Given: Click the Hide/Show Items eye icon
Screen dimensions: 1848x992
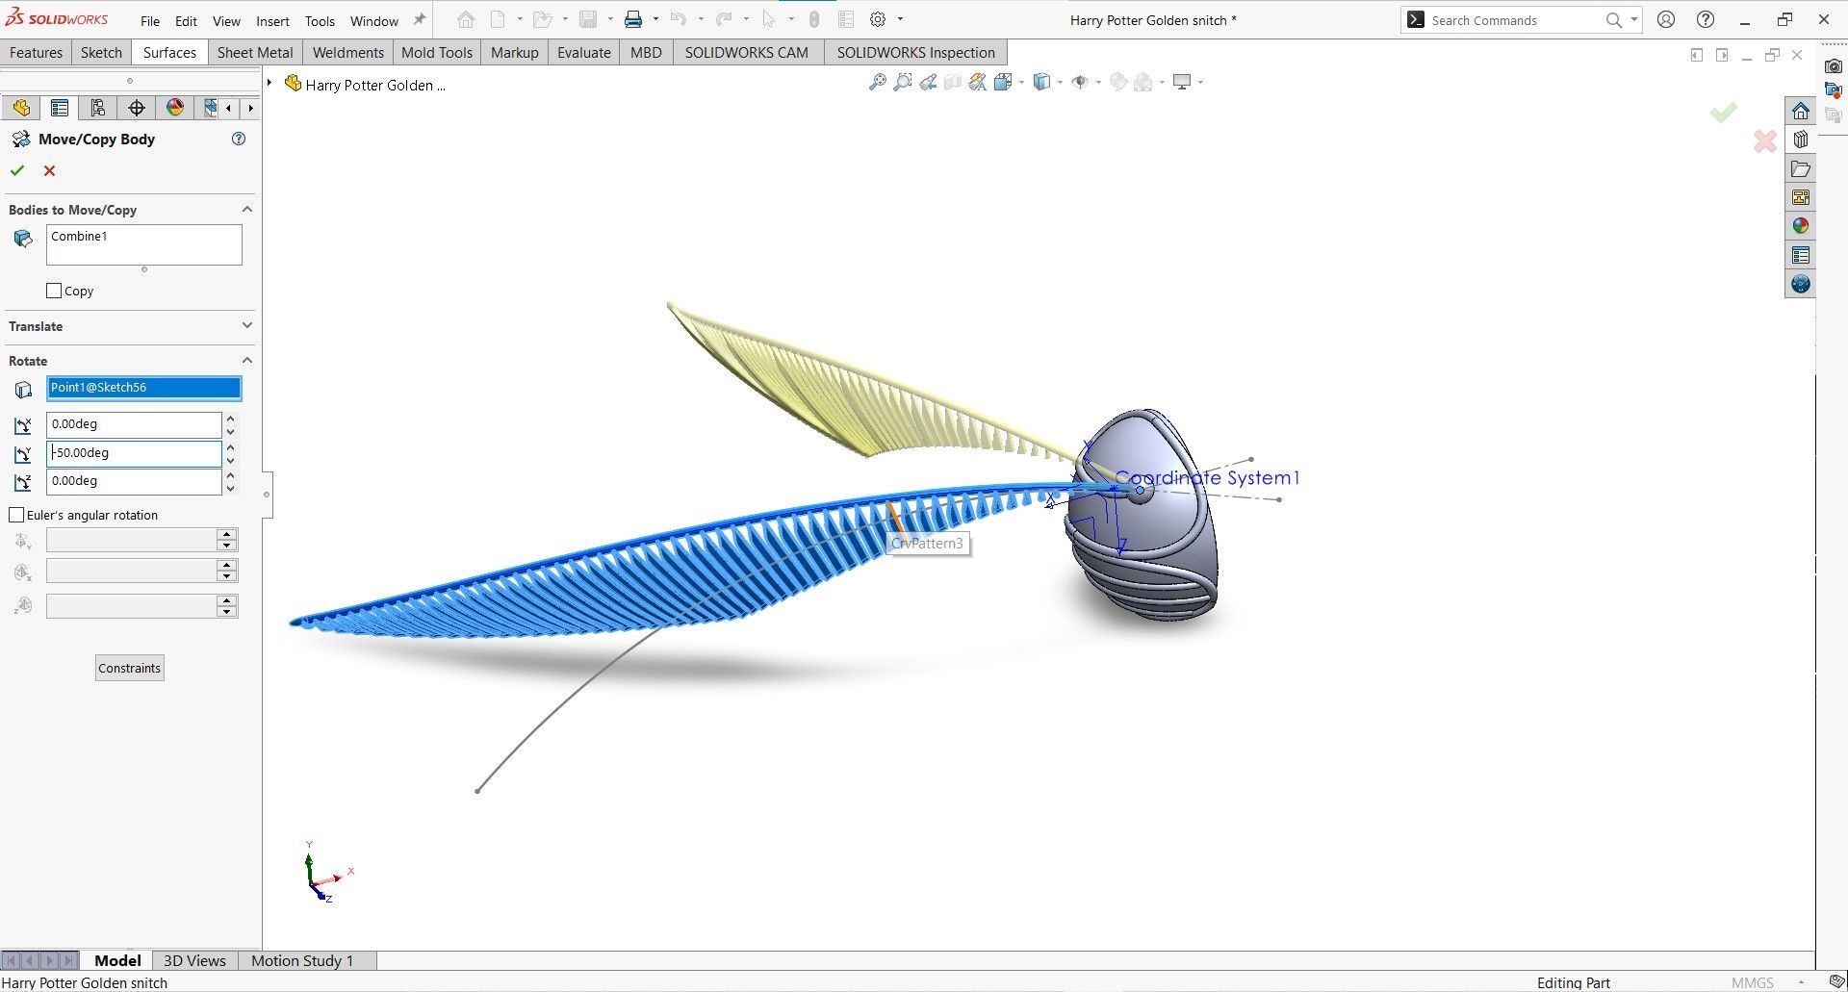Looking at the screenshot, I should coord(1080,83).
